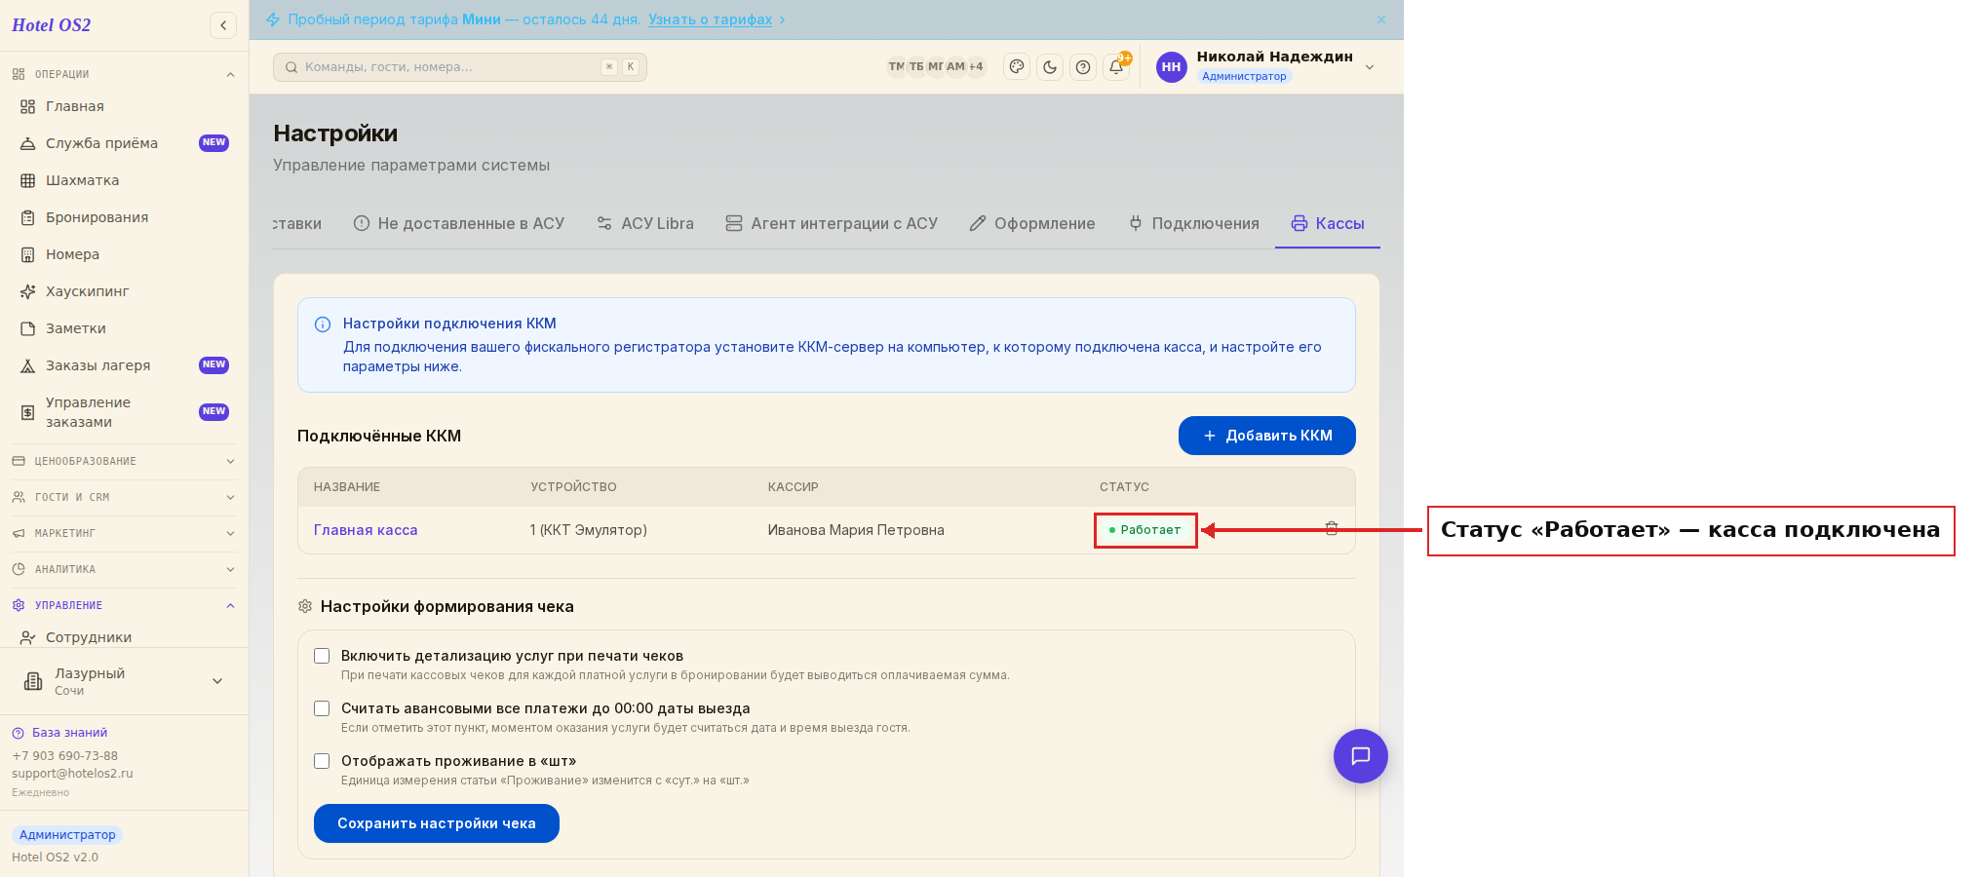Open the notifications bell icon

pyautogui.click(x=1116, y=67)
